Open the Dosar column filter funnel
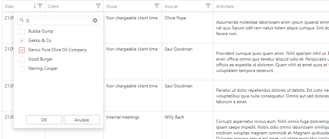Viewport: 329px width, 139px height. click(157, 6)
